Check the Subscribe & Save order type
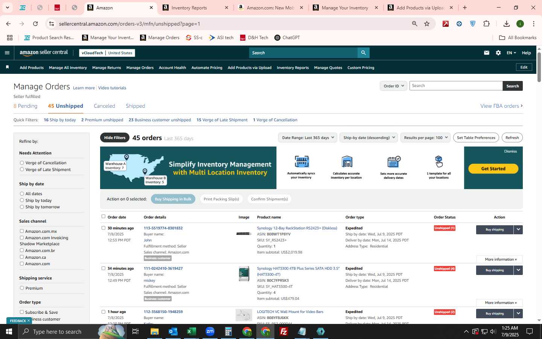This screenshot has height=339, width=542. (x=22, y=312)
